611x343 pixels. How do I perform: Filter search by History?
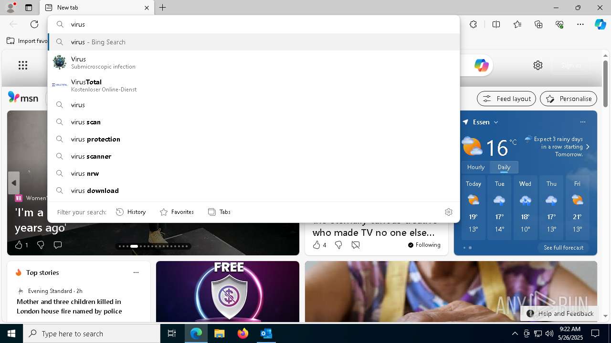(131, 212)
